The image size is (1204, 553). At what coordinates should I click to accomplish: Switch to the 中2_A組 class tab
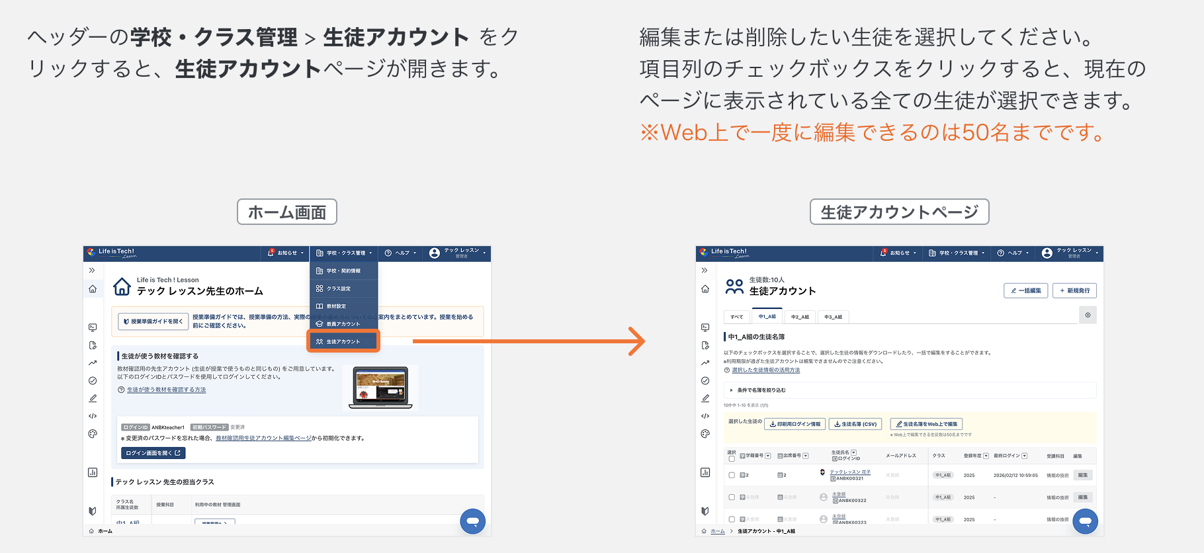[800, 317]
